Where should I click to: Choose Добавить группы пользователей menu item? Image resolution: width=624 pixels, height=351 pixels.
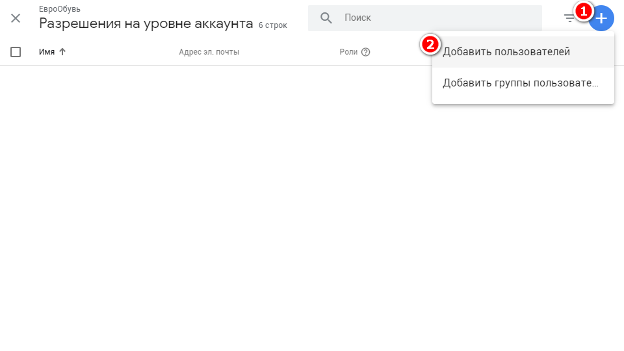(x=523, y=83)
